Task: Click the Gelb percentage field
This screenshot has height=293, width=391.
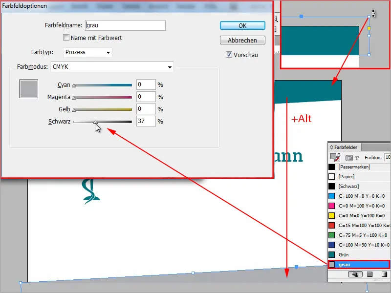Action: coord(146,109)
